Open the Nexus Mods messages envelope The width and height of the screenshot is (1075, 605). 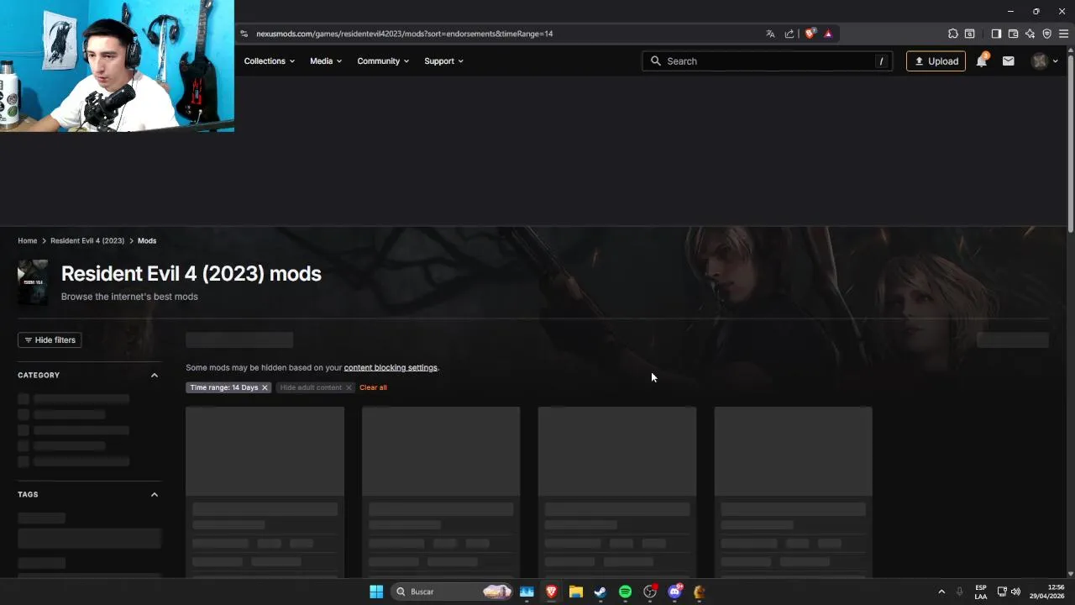(x=1008, y=60)
